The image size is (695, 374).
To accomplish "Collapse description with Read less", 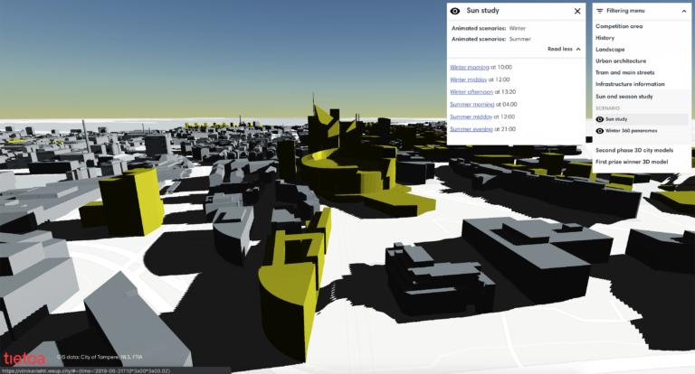I will click(565, 49).
